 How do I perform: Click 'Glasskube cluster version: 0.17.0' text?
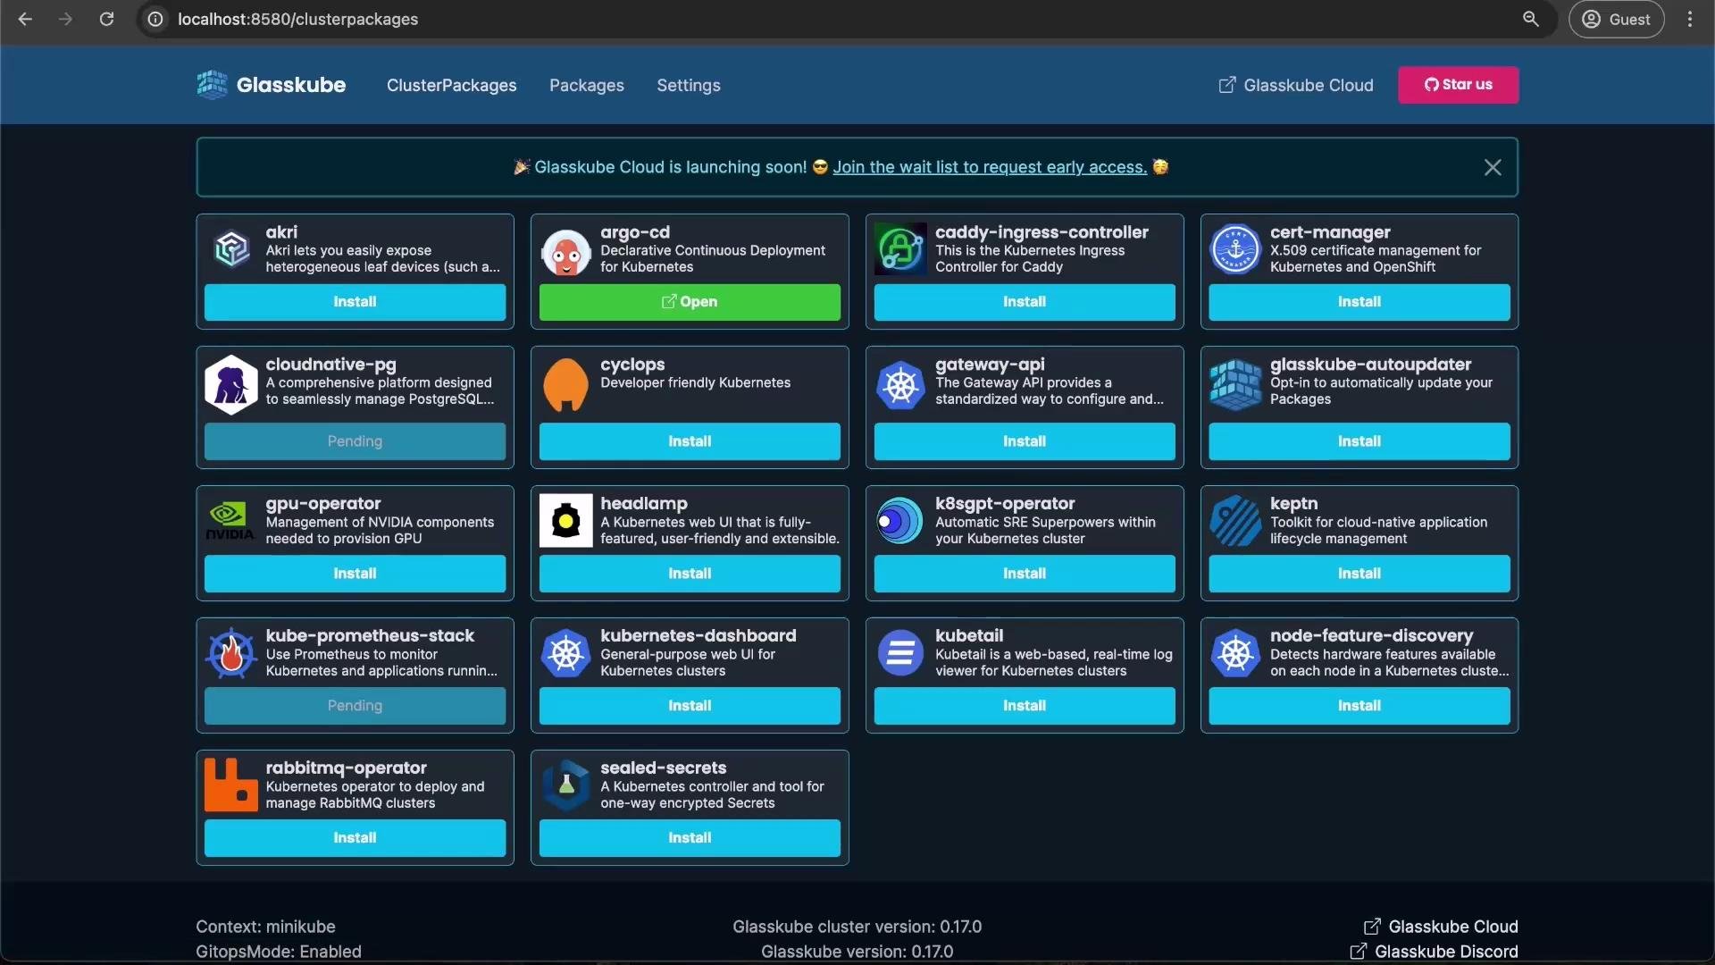pyautogui.click(x=857, y=927)
